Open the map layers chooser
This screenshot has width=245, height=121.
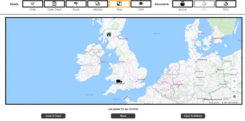(x=234, y=97)
